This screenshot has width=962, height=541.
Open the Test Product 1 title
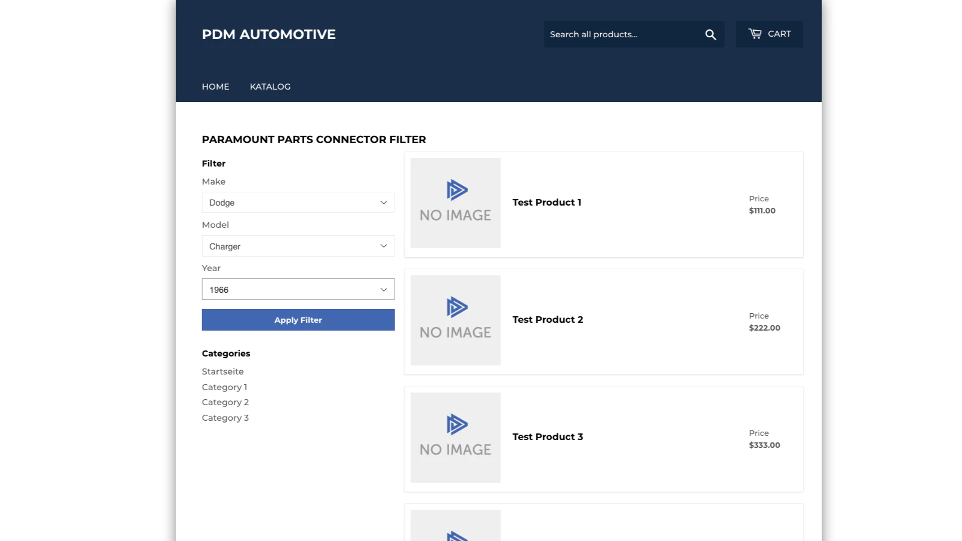[x=547, y=203]
